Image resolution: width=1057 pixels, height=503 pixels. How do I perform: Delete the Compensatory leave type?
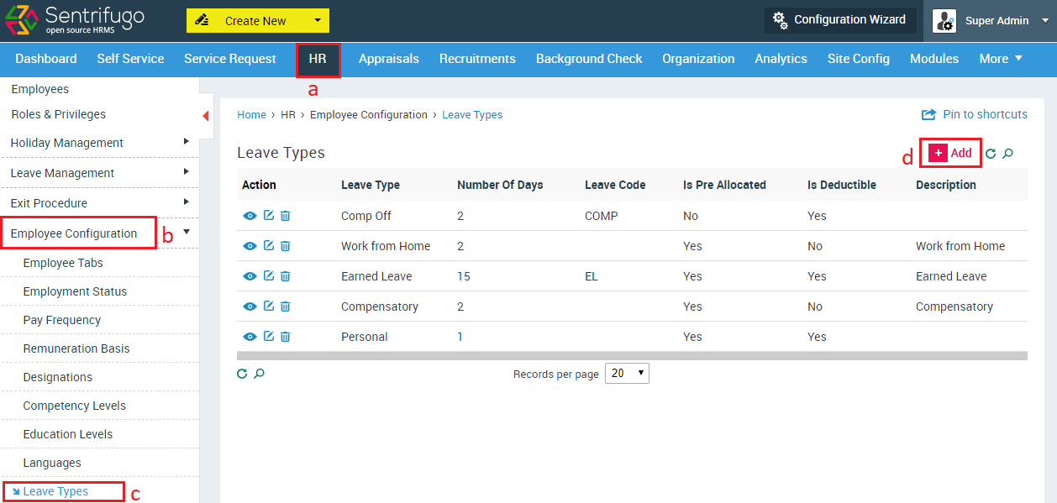coord(286,307)
